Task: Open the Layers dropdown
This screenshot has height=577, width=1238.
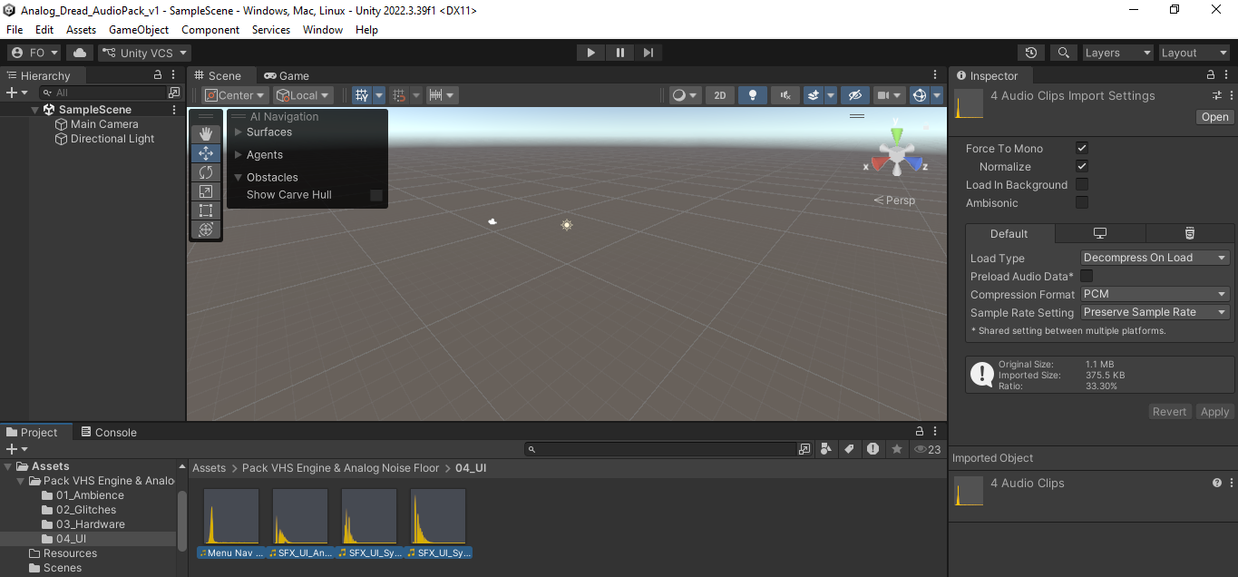Action: (1117, 53)
